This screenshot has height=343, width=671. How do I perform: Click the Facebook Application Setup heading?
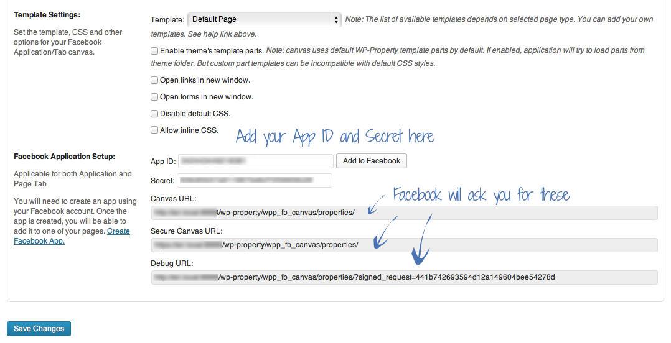point(65,157)
